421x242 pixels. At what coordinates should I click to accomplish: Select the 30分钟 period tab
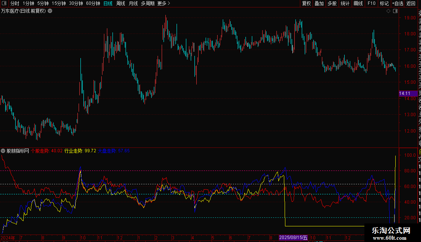pos(76,3)
